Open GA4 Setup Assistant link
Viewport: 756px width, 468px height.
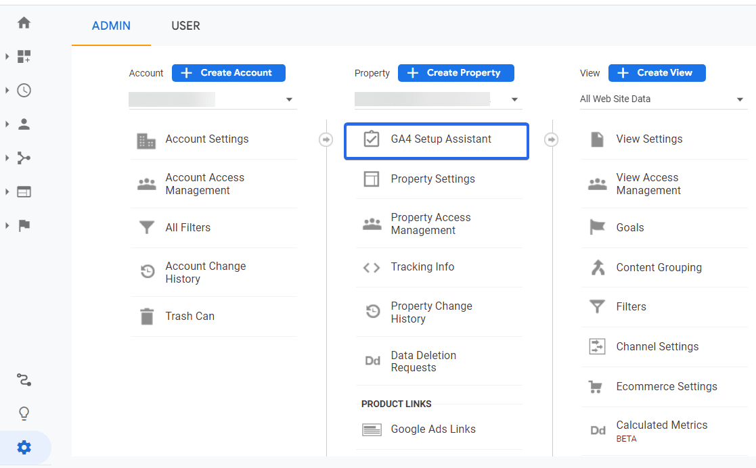pyautogui.click(x=441, y=139)
